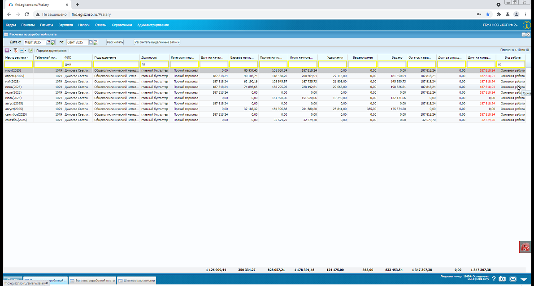Click the print icon in grid toolbar

22,50
